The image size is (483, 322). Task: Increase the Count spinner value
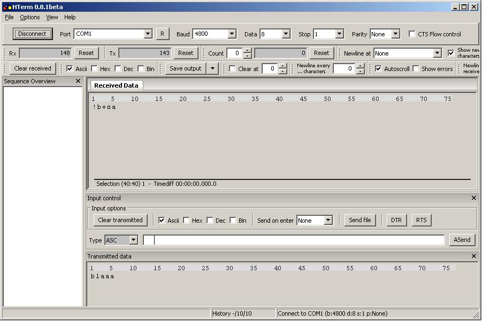pos(247,50)
